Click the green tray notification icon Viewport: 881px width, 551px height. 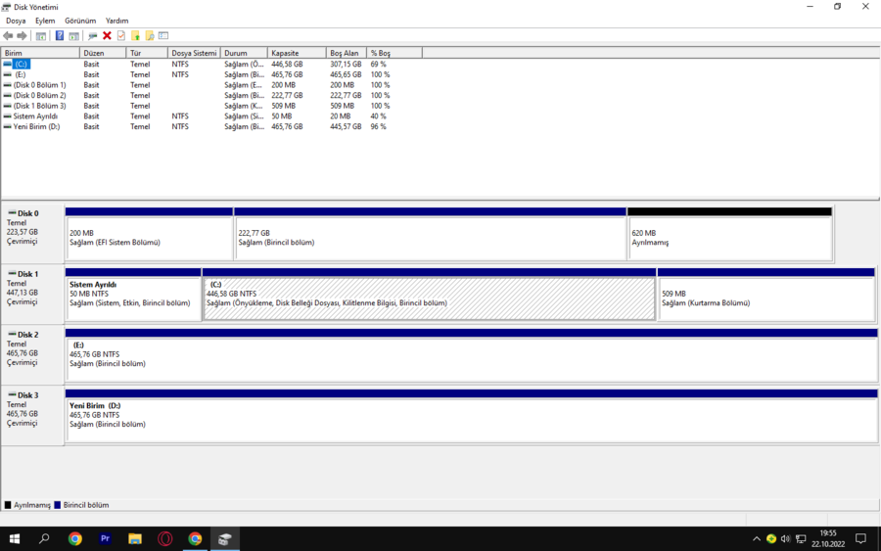[x=771, y=539]
